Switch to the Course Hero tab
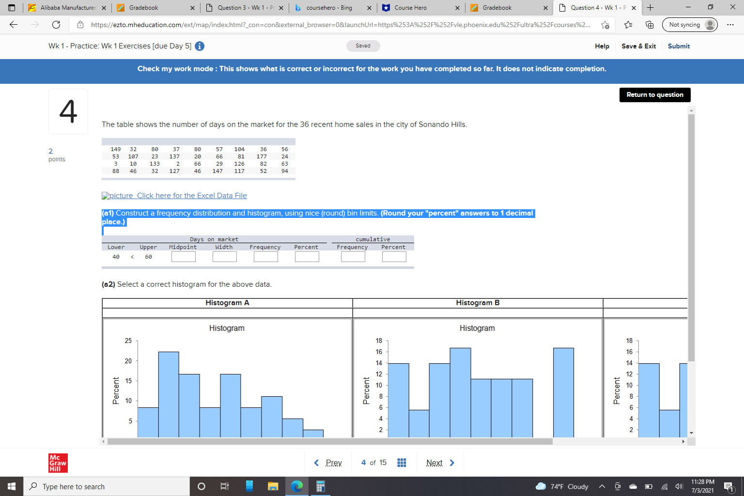744x496 pixels. (x=420, y=8)
